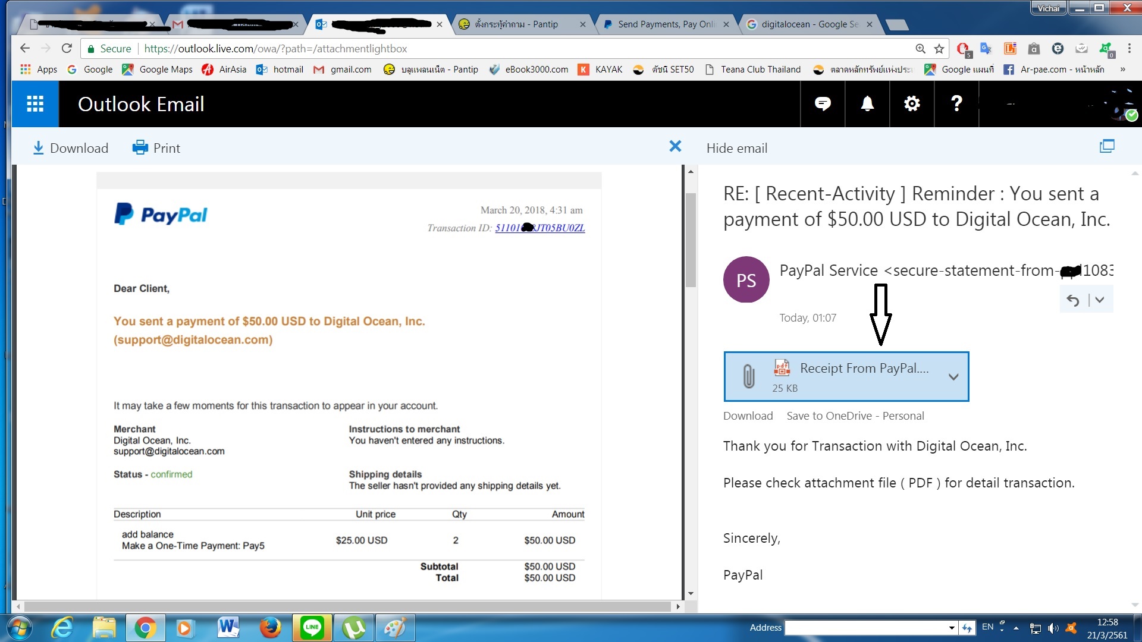Viewport: 1142px width, 642px height.
Task: Click the preview pane vertical scrollbar
Action: click(691, 241)
